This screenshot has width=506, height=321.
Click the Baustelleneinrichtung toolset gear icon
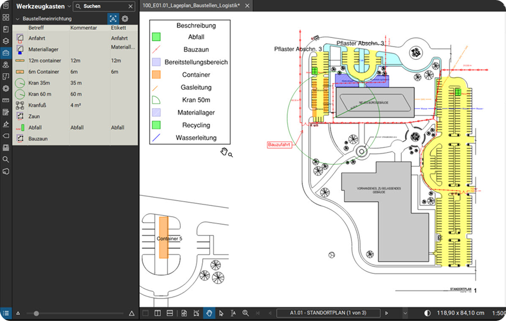click(125, 19)
